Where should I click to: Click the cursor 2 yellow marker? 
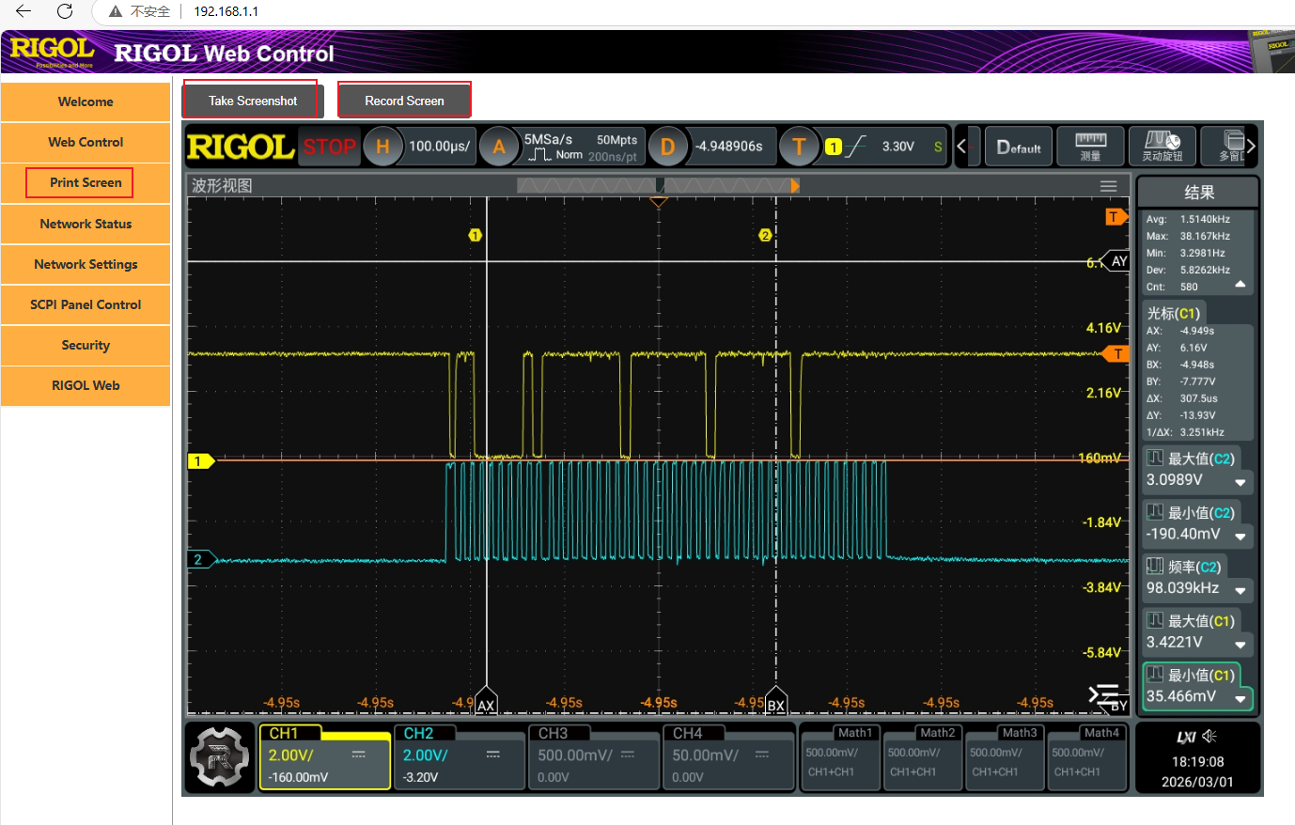point(765,235)
